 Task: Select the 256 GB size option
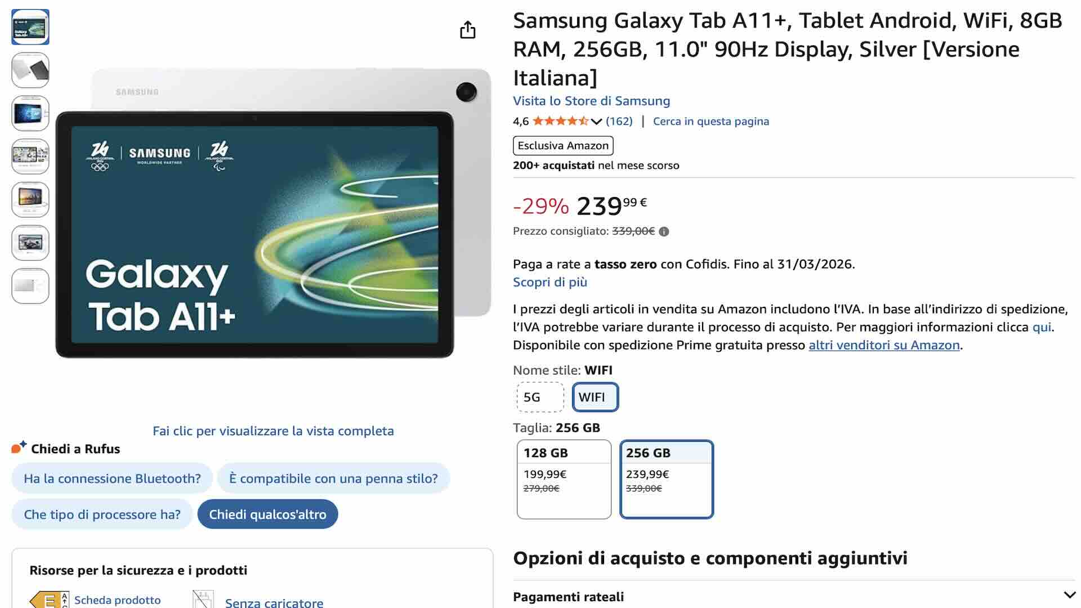pos(666,479)
